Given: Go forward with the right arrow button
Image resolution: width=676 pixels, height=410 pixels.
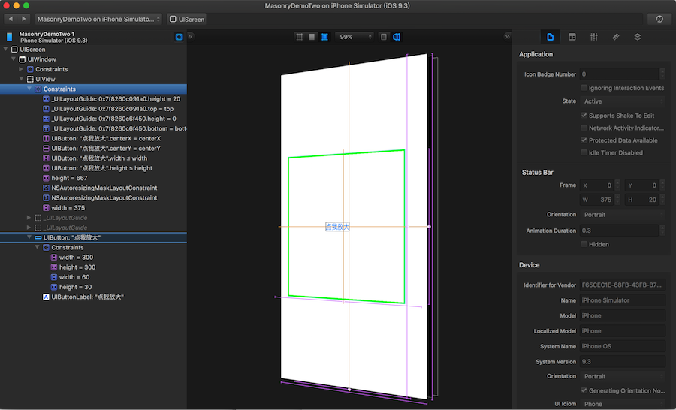Looking at the screenshot, I should pos(24,19).
